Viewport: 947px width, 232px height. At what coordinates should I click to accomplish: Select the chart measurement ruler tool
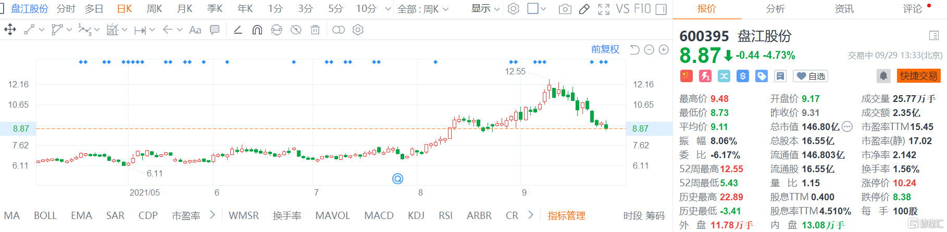pyautogui.click(x=112, y=30)
